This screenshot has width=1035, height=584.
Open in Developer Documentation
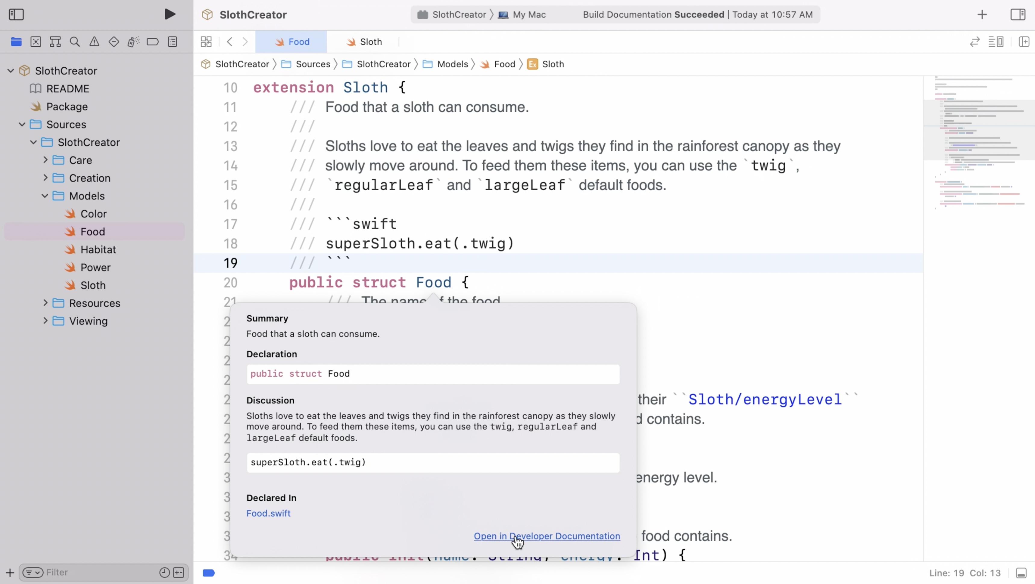point(547,536)
